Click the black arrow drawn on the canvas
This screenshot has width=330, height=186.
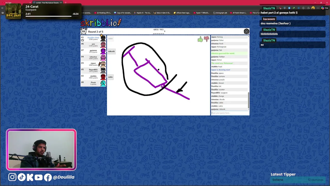point(182,87)
